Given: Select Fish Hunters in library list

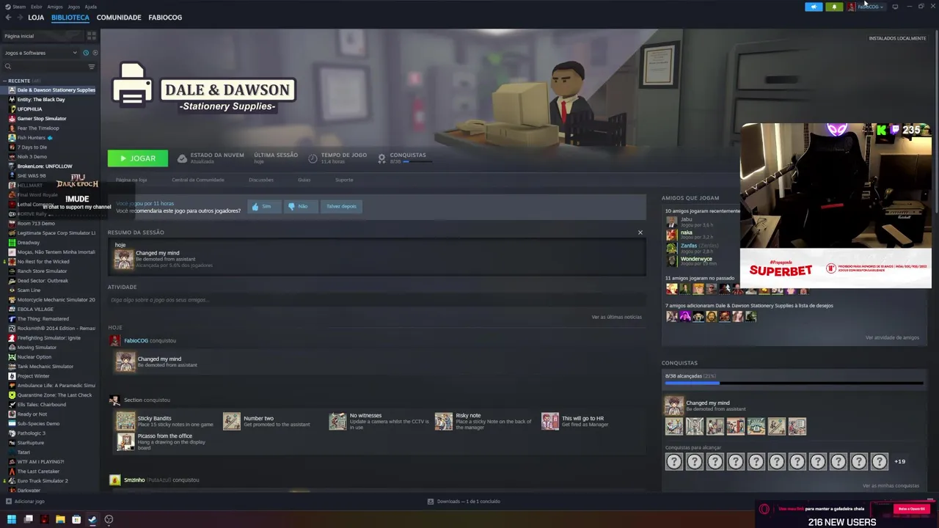Looking at the screenshot, I should point(32,137).
